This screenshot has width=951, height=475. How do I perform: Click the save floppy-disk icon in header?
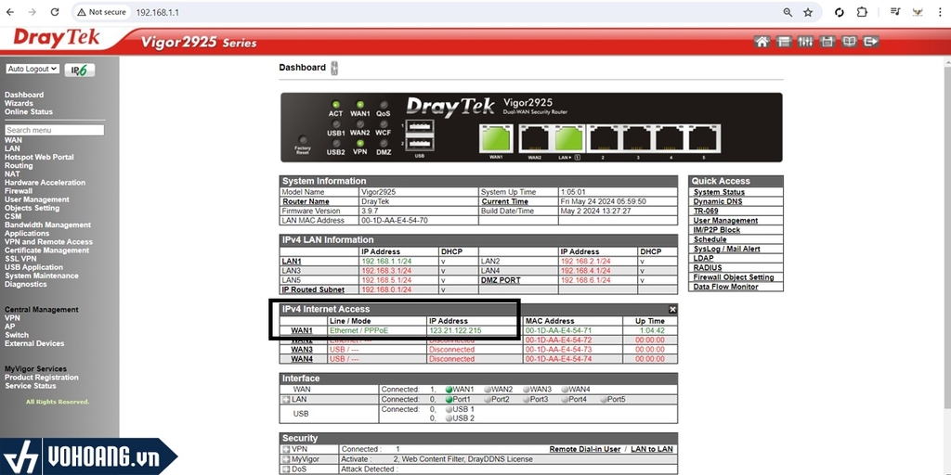coord(827,42)
